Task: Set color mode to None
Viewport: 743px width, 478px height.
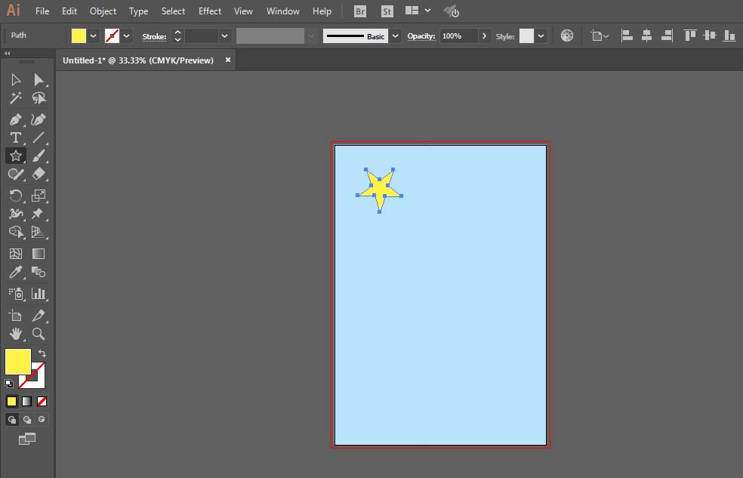Action: pyautogui.click(x=42, y=401)
